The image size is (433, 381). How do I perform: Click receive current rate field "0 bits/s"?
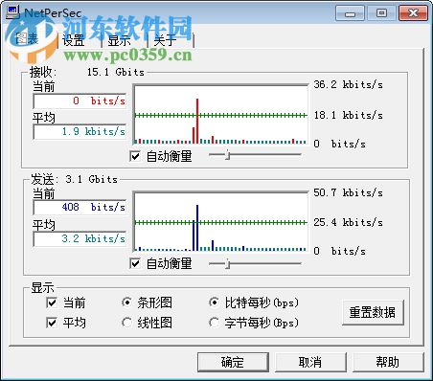(x=80, y=101)
